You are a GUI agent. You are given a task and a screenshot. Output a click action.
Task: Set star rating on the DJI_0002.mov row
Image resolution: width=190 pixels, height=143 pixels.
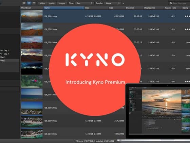187,29
